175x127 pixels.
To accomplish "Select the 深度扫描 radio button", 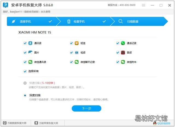I will pyautogui.click(x=25, y=95).
